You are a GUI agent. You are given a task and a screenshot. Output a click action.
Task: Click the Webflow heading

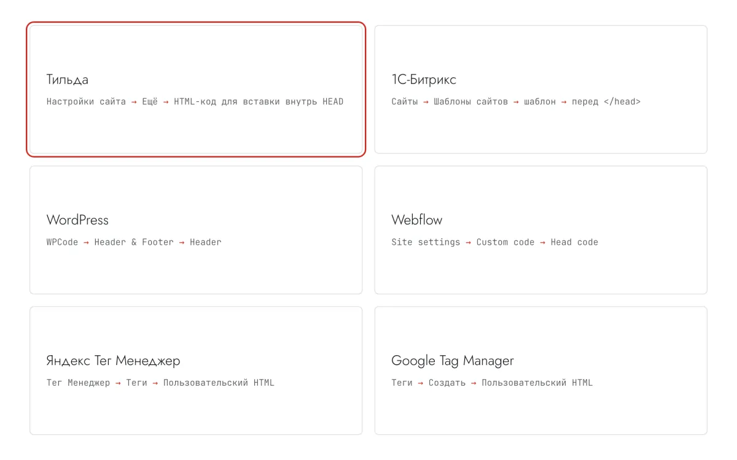tap(417, 220)
